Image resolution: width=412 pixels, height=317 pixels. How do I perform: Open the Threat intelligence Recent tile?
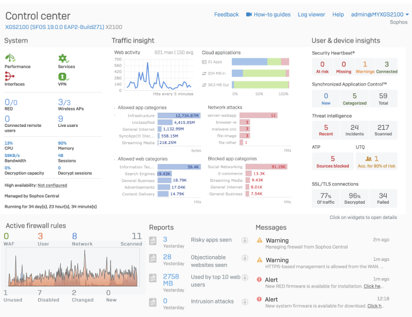[x=326, y=130]
